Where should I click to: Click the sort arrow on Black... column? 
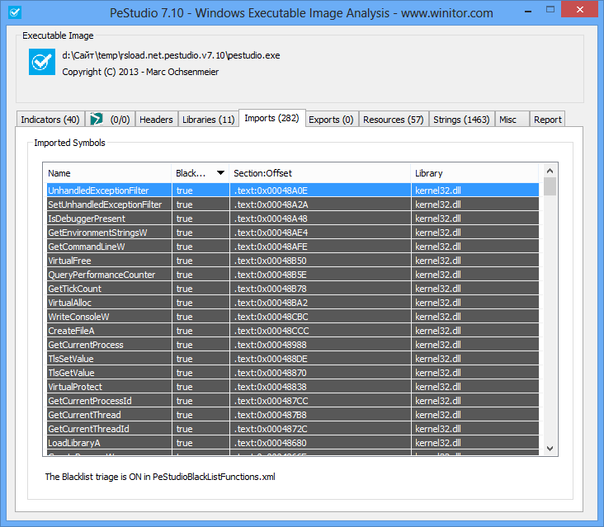[x=220, y=173]
